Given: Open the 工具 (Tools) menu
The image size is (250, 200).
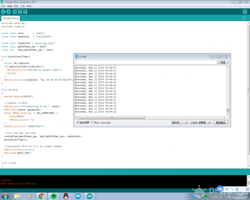Looking at the screenshot, I should [x=22, y=6].
